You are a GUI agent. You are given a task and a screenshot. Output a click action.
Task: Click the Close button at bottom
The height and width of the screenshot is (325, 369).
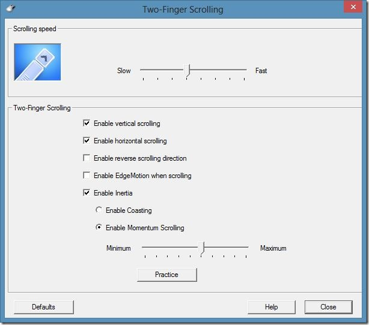pos(328,307)
